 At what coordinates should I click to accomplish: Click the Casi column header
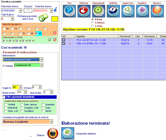137,36
